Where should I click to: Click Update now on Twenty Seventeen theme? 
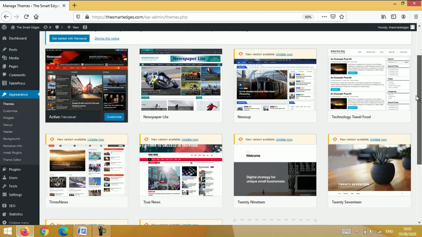click(378, 140)
